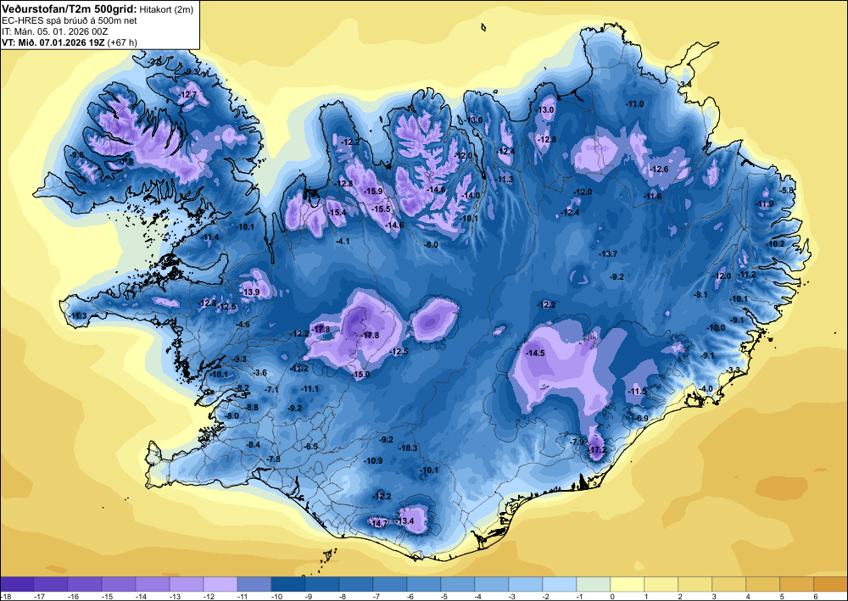Select the -6.9 value near the southeast coast
Image resolution: width=848 pixels, height=601 pixels.
[x=640, y=418]
